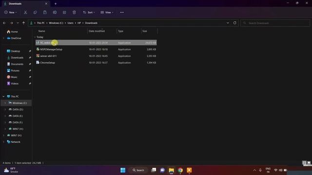Expand the Windows (C:) tree node
The width and height of the screenshot is (312, 175).
5,103
